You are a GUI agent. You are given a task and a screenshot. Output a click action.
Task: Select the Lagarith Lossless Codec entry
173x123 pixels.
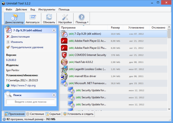click(x=114, y=69)
